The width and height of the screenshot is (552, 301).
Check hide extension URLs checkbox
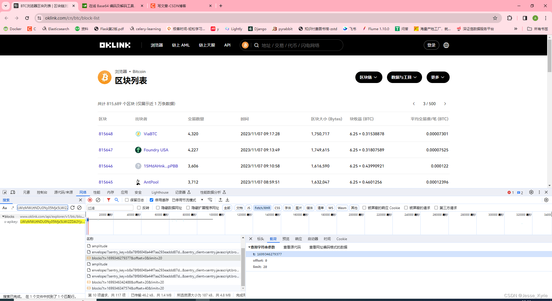(188, 208)
